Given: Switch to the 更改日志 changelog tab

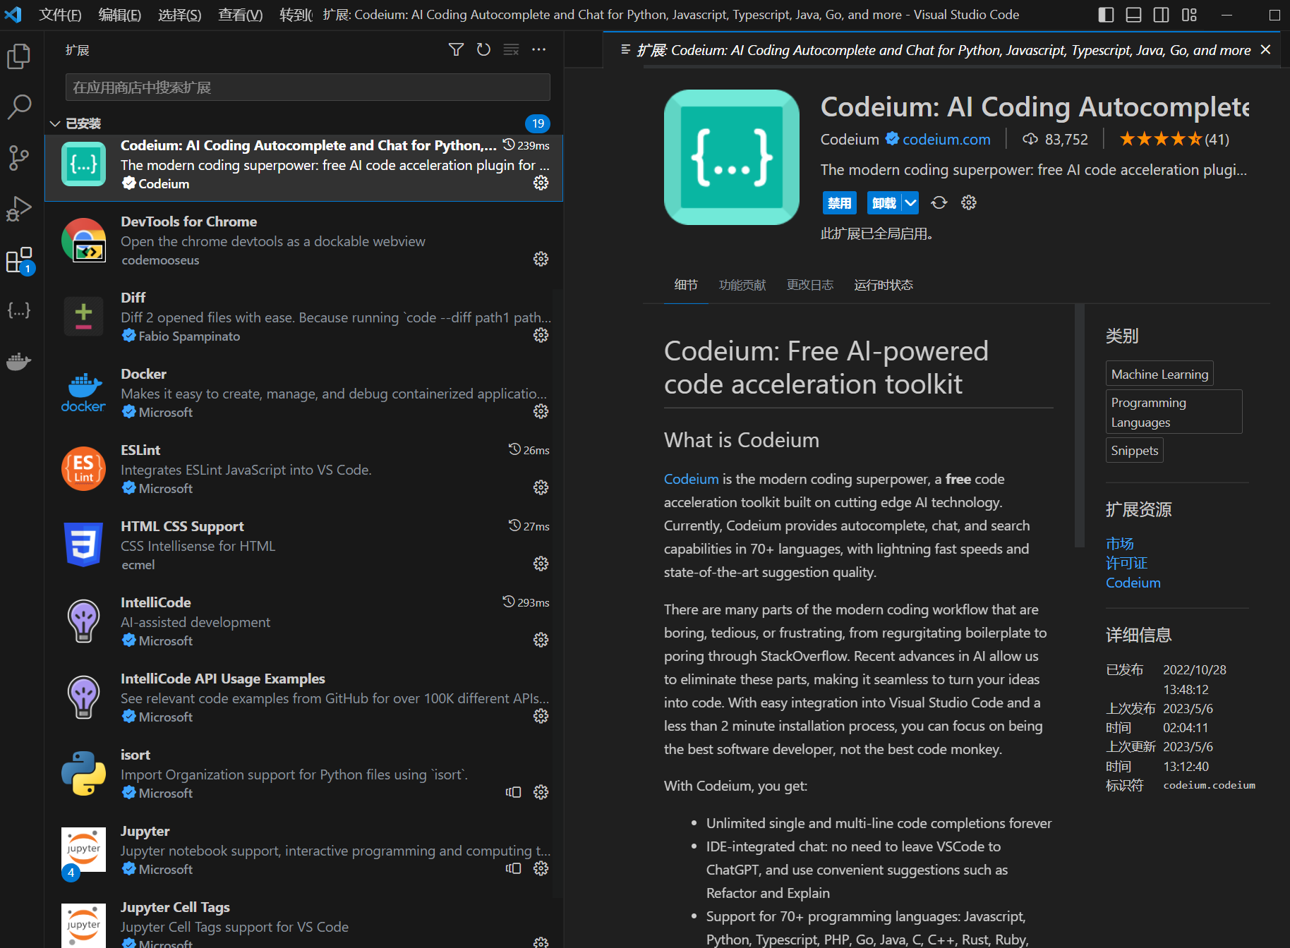Looking at the screenshot, I should pos(810,285).
